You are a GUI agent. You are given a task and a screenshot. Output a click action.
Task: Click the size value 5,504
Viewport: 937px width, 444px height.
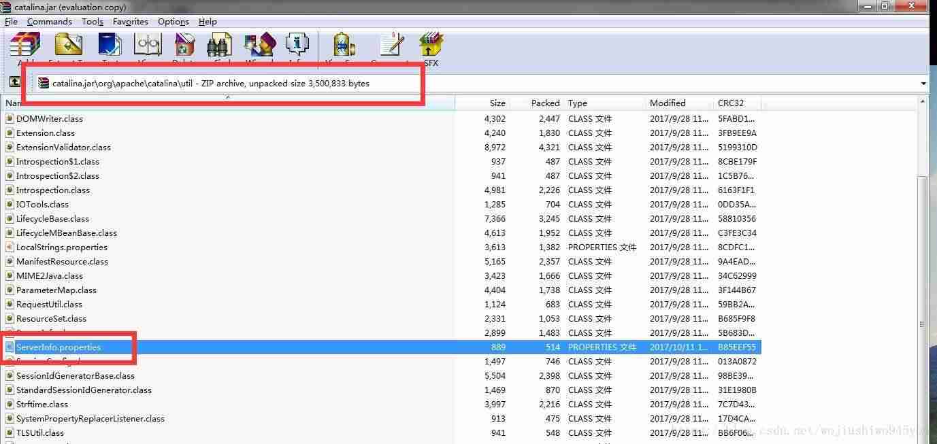pyautogui.click(x=495, y=375)
